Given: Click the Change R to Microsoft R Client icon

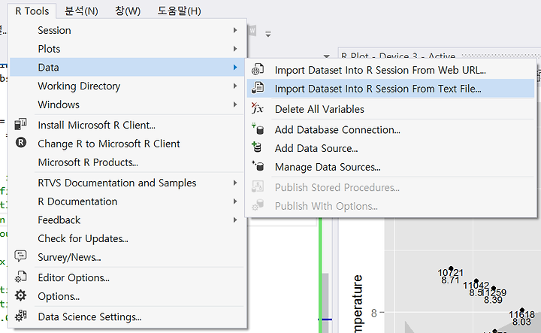Looking at the screenshot, I should (21, 142).
